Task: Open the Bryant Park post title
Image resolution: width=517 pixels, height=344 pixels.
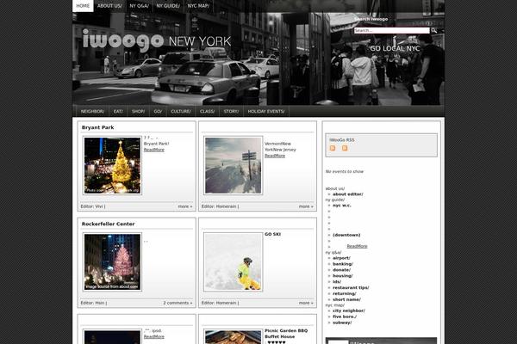Action: [98, 127]
